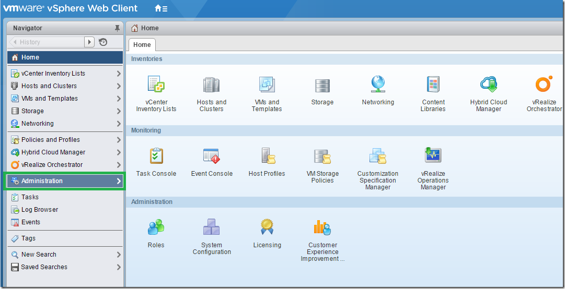Open the Content Libraries icon
The height and width of the screenshot is (289, 565).
point(433,85)
